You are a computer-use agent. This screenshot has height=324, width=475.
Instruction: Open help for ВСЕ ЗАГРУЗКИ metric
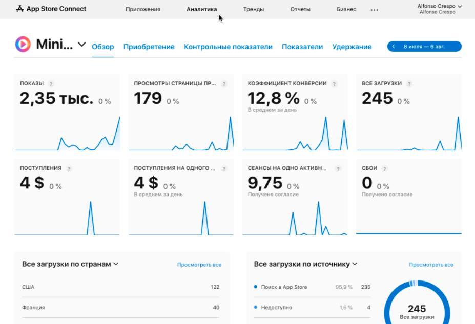coord(409,84)
